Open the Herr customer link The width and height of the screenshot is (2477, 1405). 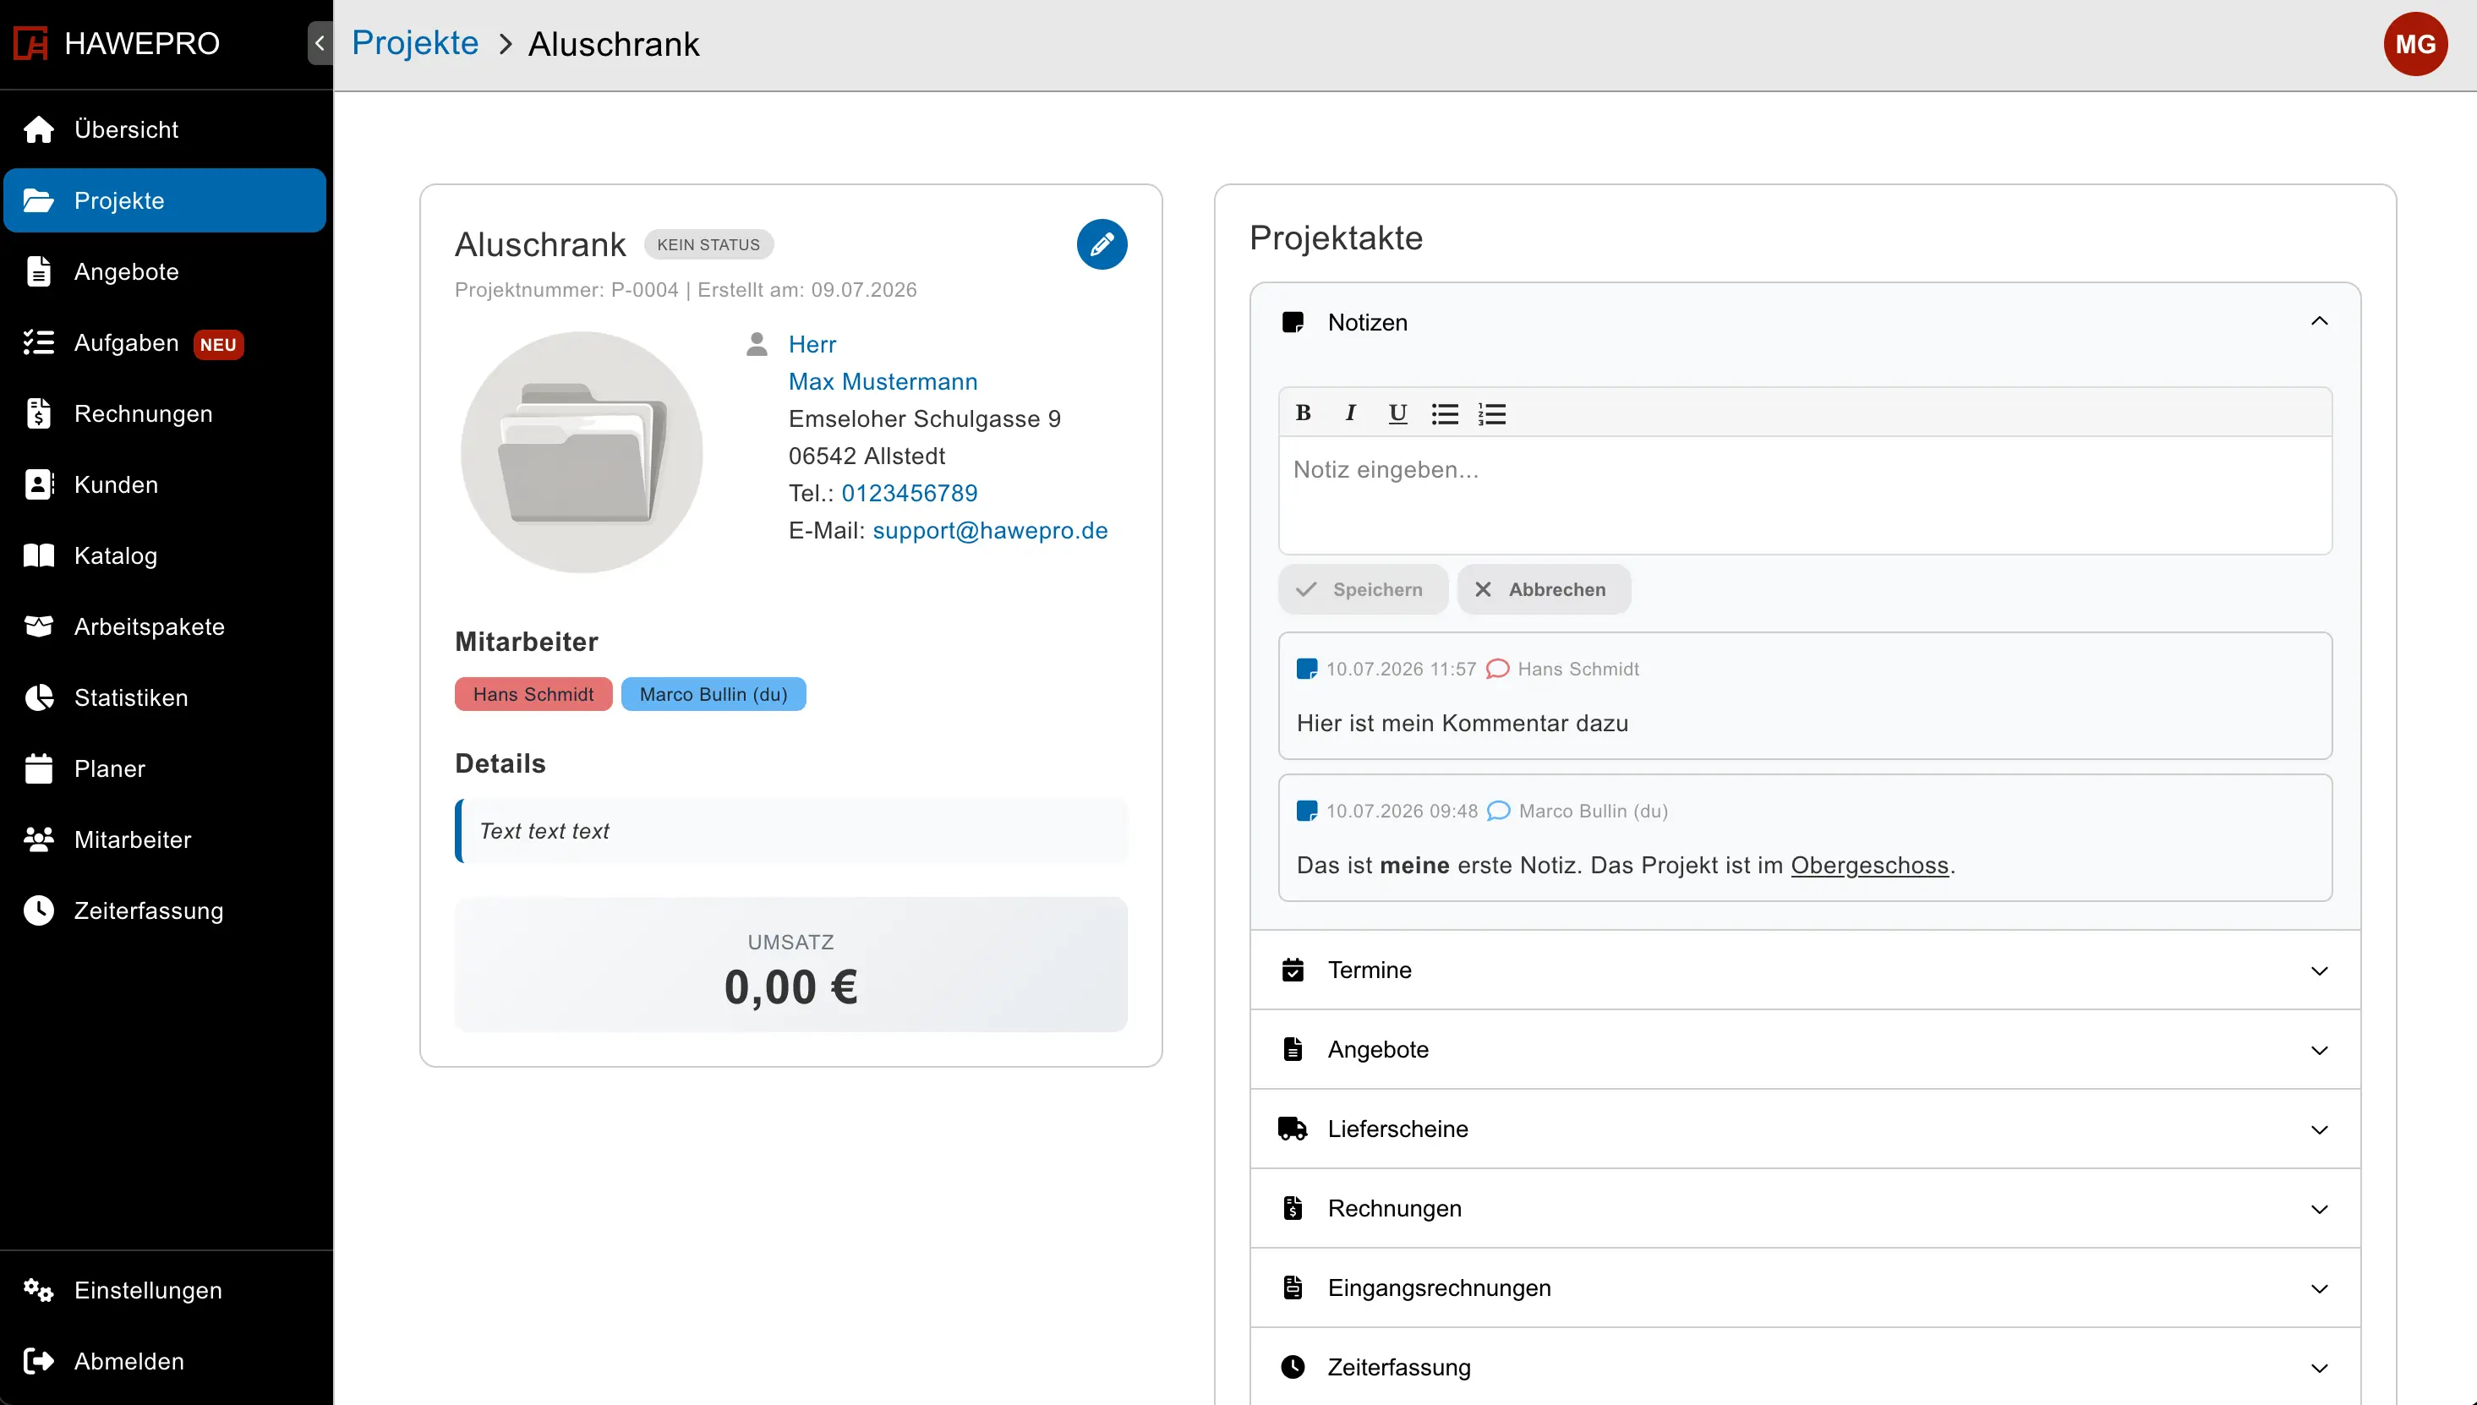pos(812,345)
